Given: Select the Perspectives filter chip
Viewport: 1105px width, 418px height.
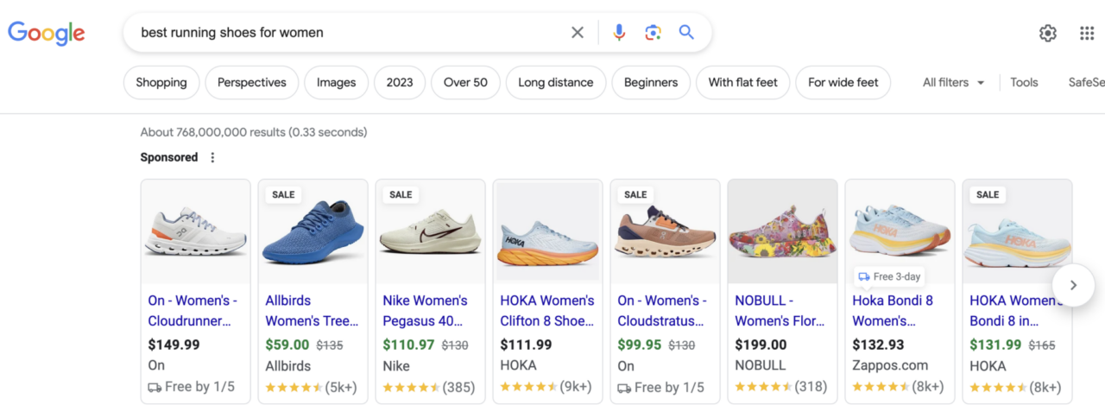Looking at the screenshot, I should coord(251,83).
